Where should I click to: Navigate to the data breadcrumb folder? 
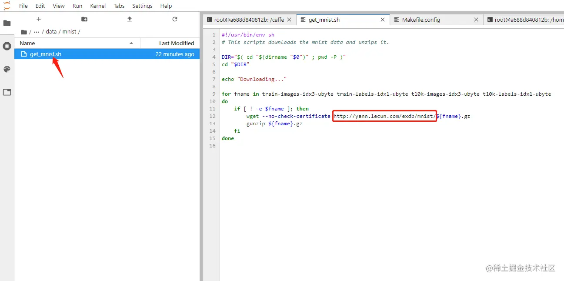pyautogui.click(x=51, y=32)
